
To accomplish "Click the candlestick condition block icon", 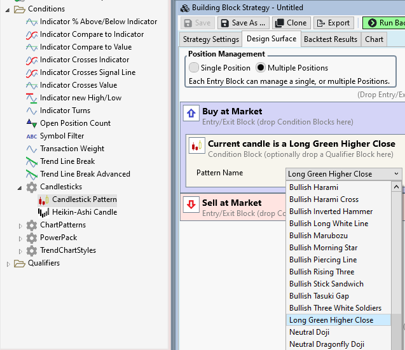I will 197,145.
